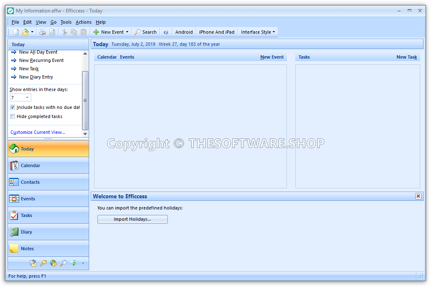Click the Import Holidays button
Image resolution: width=431 pixels, height=286 pixels.
[x=132, y=219]
